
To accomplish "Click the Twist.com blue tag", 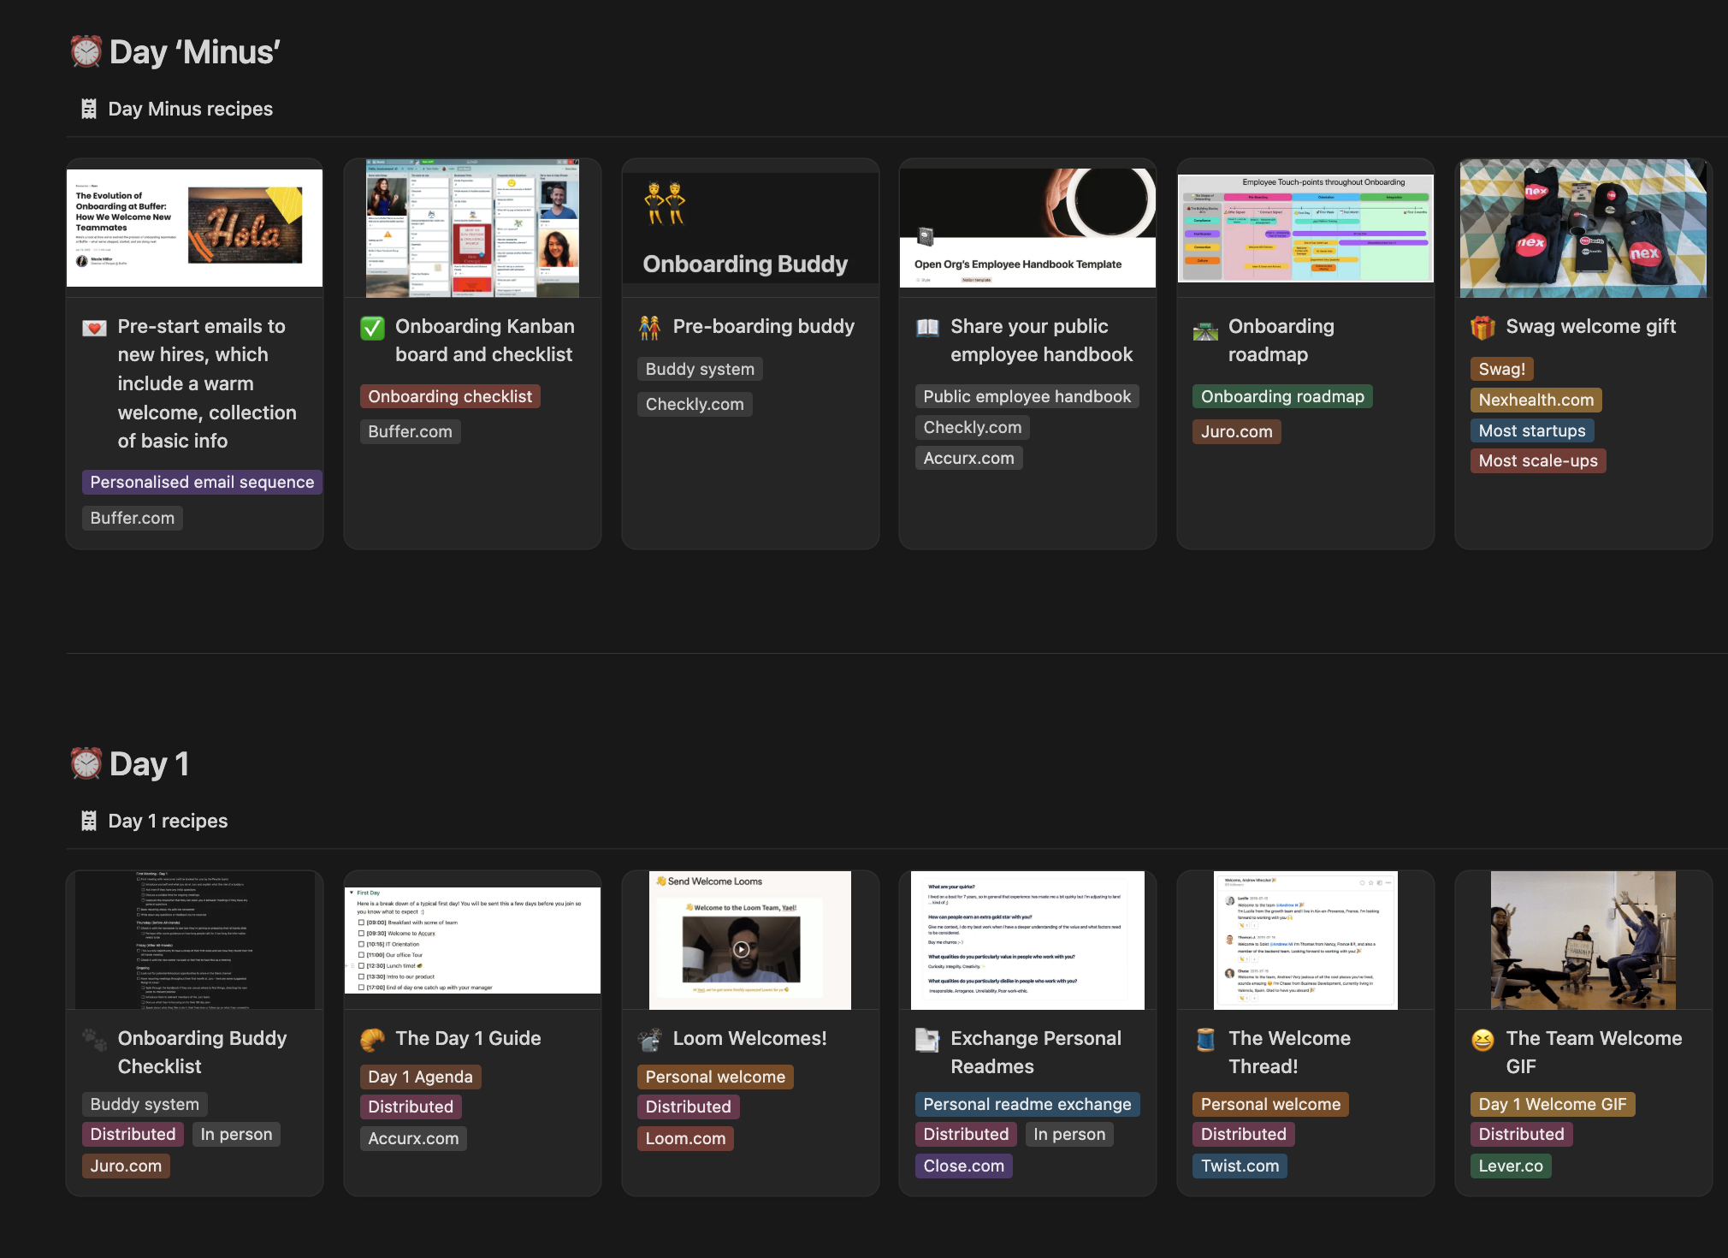I will point(1240,1166).
